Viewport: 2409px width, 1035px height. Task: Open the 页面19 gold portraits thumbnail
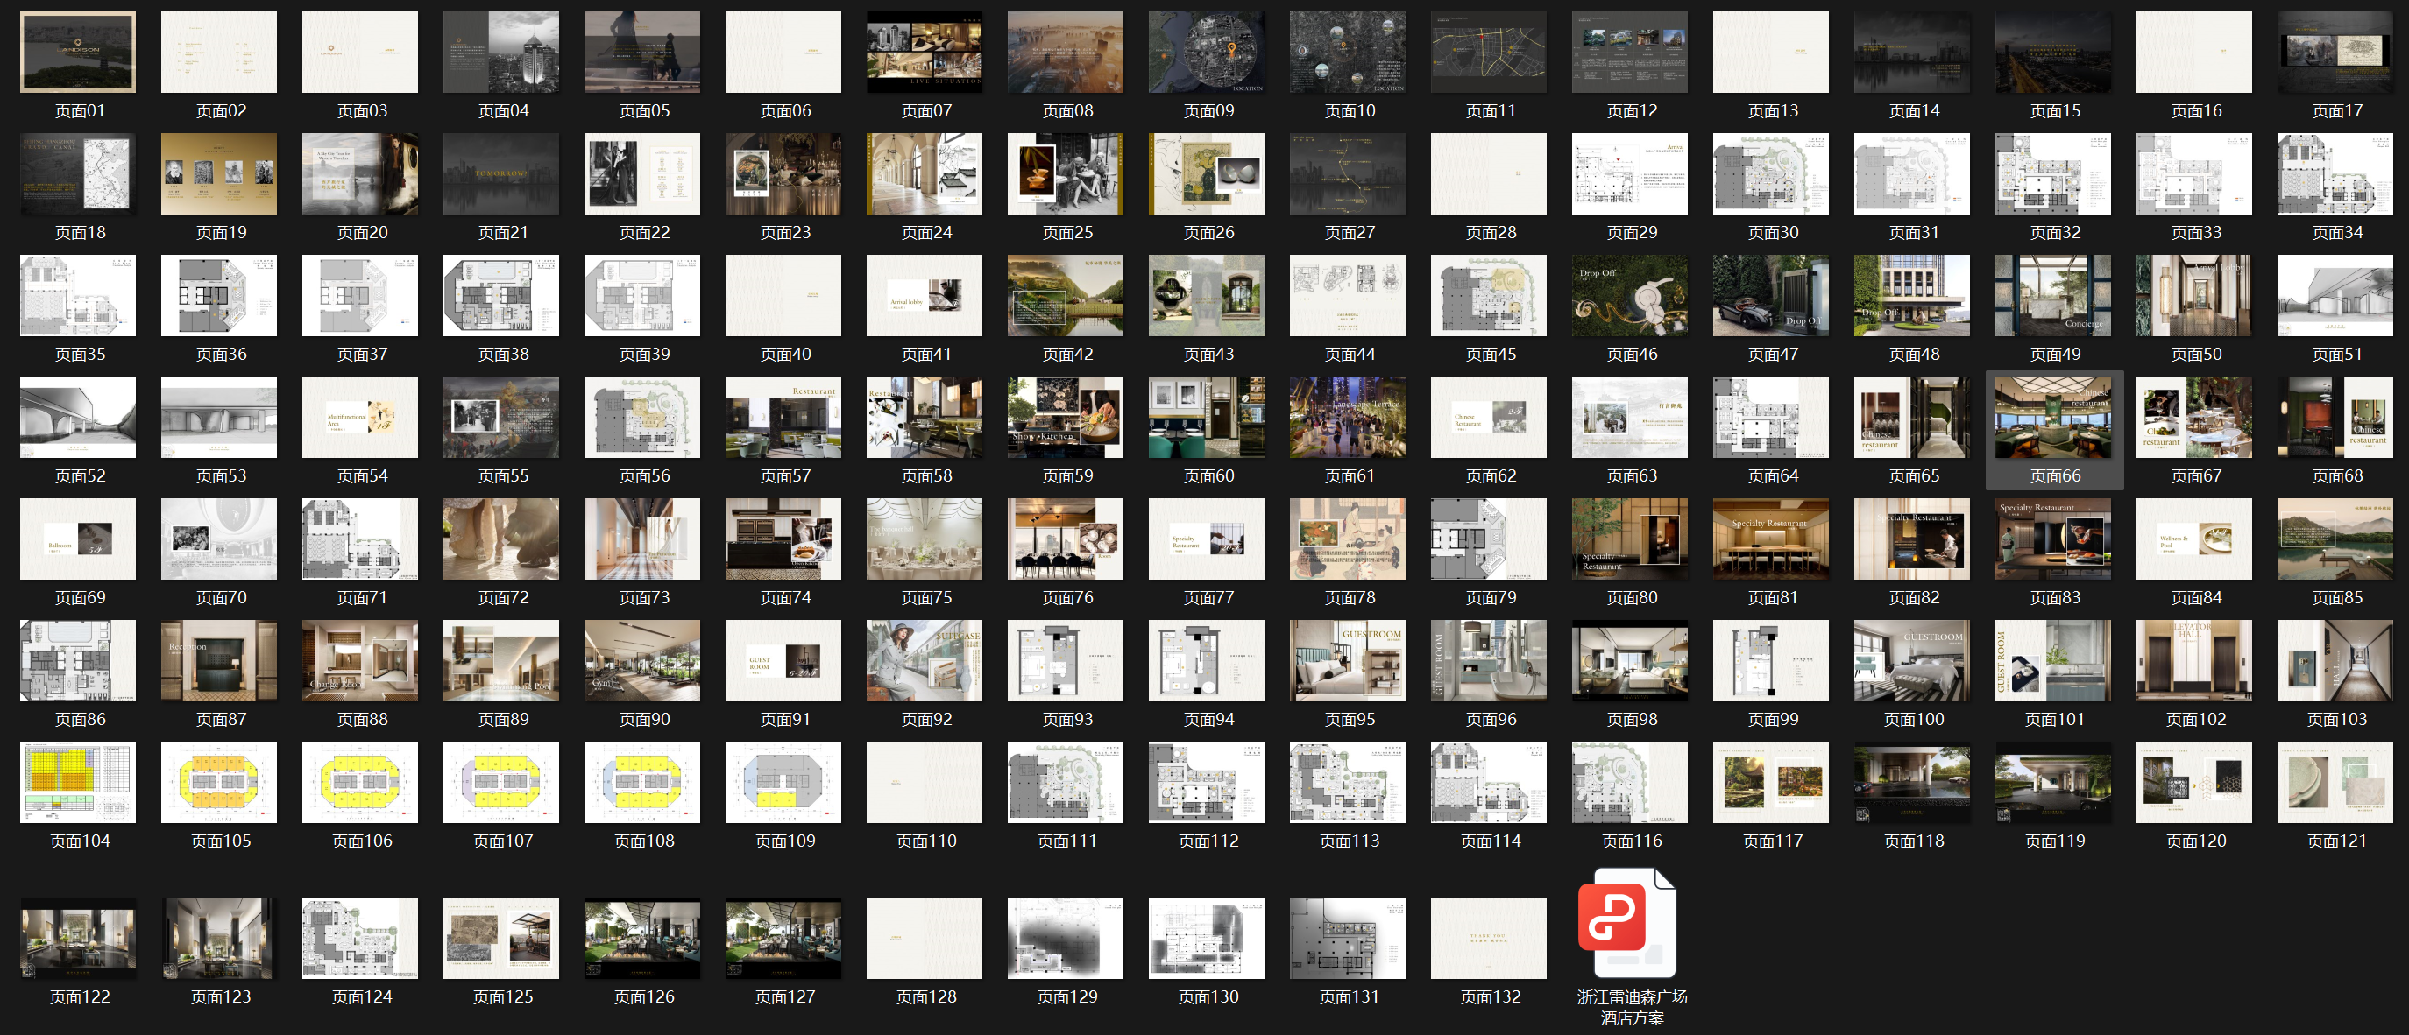[x=220, y=173]
